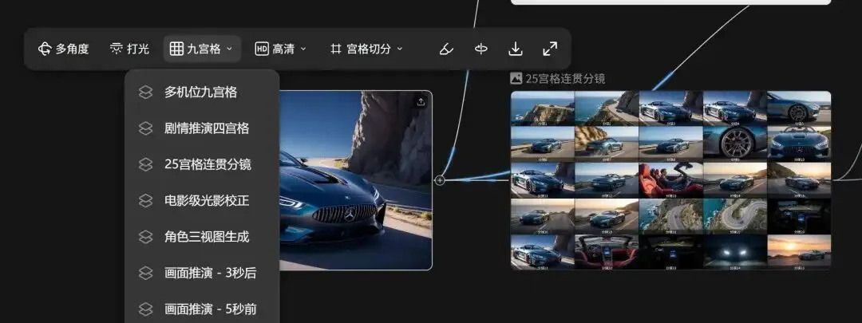862x323 pixels.
Task: Choose 画面推演 - 3秒后 from the menu
Action: [x=202, y=273]
